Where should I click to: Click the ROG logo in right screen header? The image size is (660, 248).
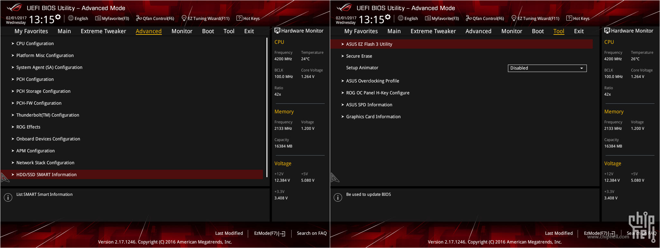(x=345, y=7)
